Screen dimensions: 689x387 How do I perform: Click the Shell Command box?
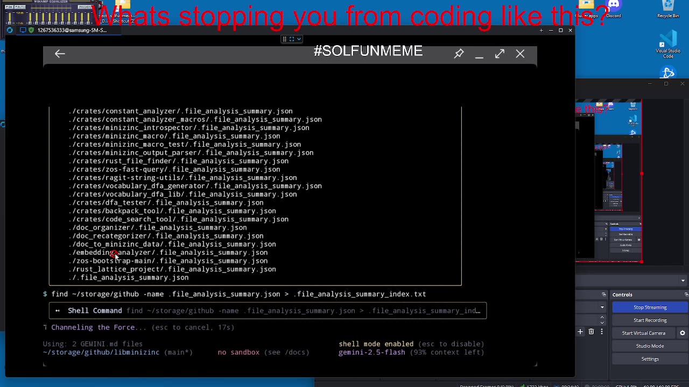(x=268, y=311)
